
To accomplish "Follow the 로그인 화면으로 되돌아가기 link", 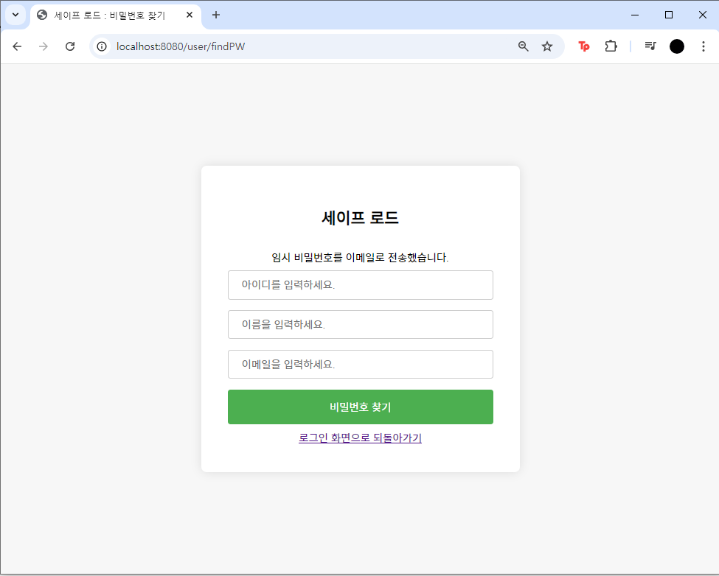I will pyautogui.click(x=360, y=438).
